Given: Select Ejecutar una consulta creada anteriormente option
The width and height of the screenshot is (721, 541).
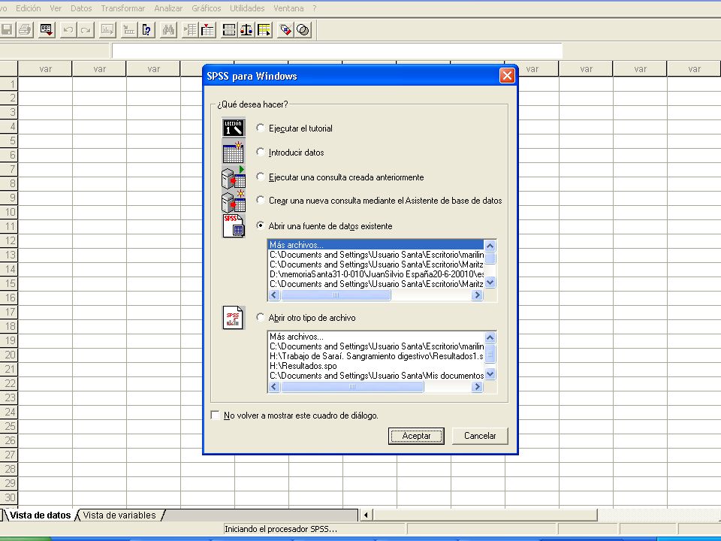Looking at the screenshot, I should pos(261,177).
